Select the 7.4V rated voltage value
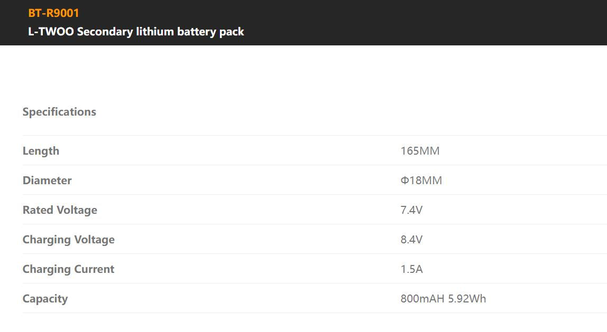607x332 pixels. tap(411, 210)
